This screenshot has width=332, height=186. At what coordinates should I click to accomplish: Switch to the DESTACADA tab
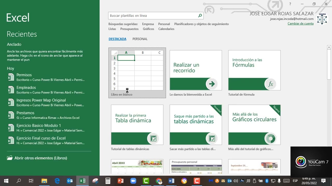pos(117,39)
